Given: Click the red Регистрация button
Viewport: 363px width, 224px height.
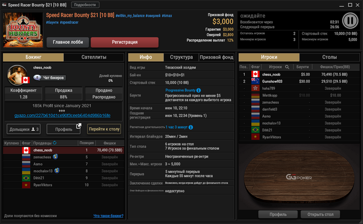Looking at the screenshot, I should coord(124,42).
